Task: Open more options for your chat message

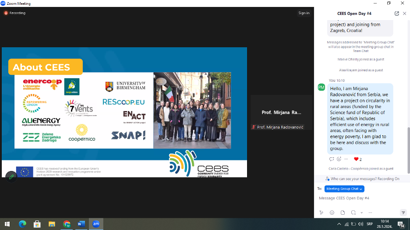Action: tap(346, 159)
